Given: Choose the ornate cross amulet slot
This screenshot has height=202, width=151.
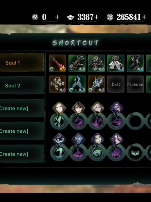Looking at the screenshot, I should pos(58,84).
